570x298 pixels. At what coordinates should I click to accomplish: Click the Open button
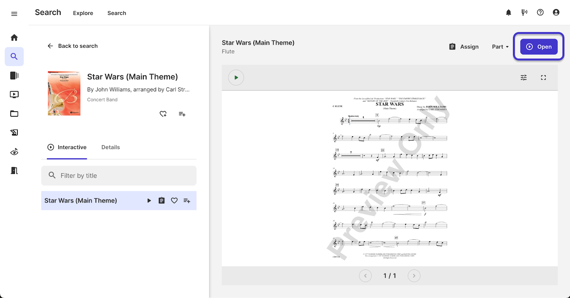point(539,47)
